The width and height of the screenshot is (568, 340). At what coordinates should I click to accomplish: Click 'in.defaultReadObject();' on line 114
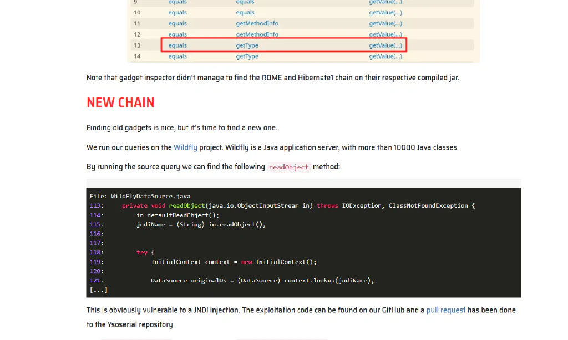[177, 215]
